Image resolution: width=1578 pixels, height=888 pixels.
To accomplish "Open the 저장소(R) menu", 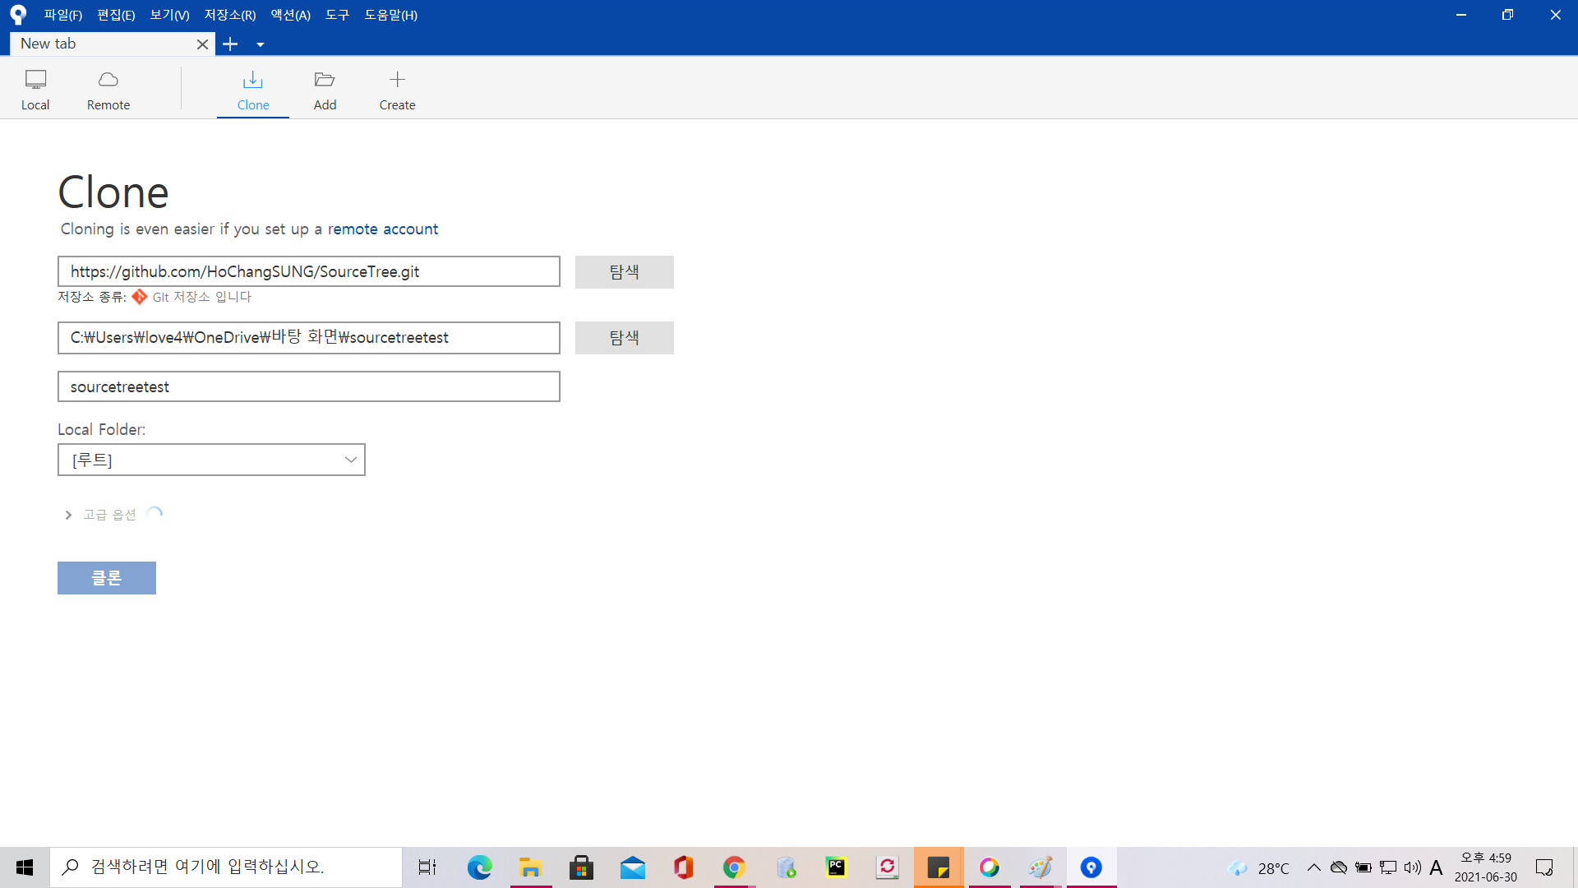I will coord(229,15).
